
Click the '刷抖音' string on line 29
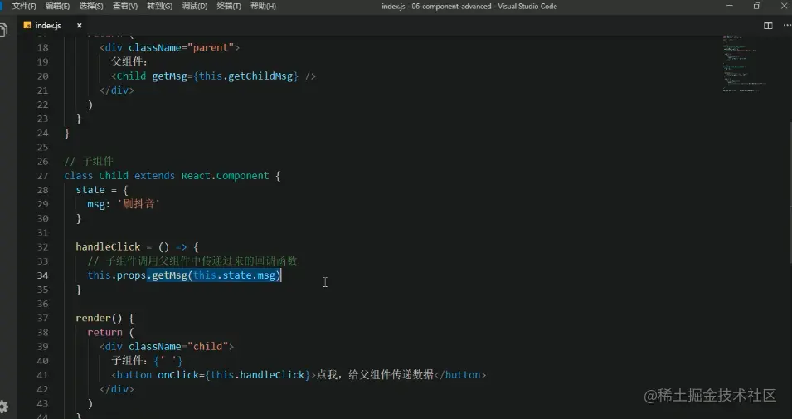(138, 204)
